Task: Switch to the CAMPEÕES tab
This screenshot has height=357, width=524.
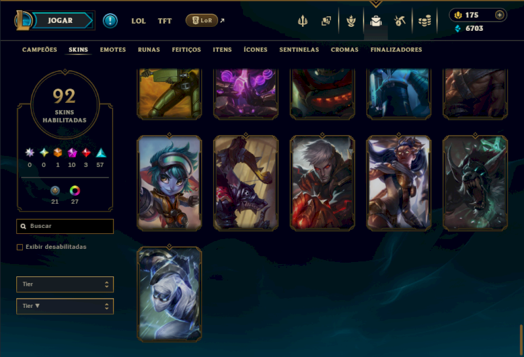Action: click(x=39, y=50)
